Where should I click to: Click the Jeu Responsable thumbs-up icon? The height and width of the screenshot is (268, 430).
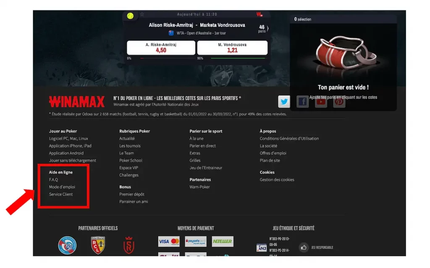(x=304, y=247)
